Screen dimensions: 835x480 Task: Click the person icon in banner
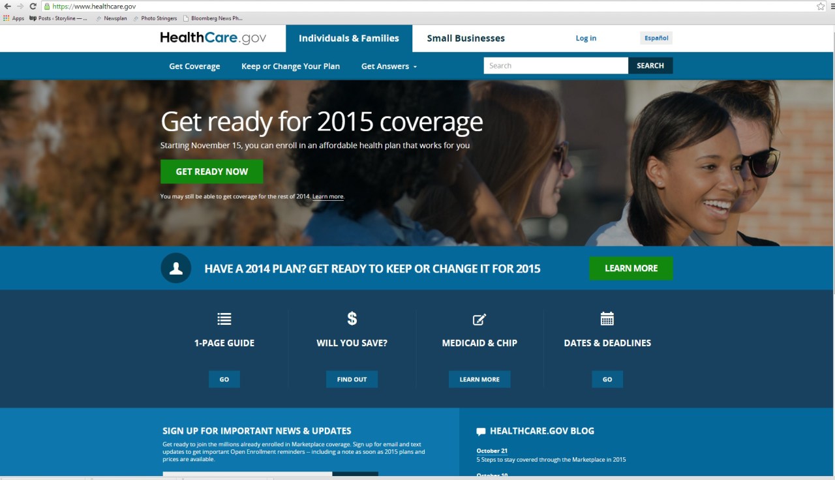coord(175,268)
